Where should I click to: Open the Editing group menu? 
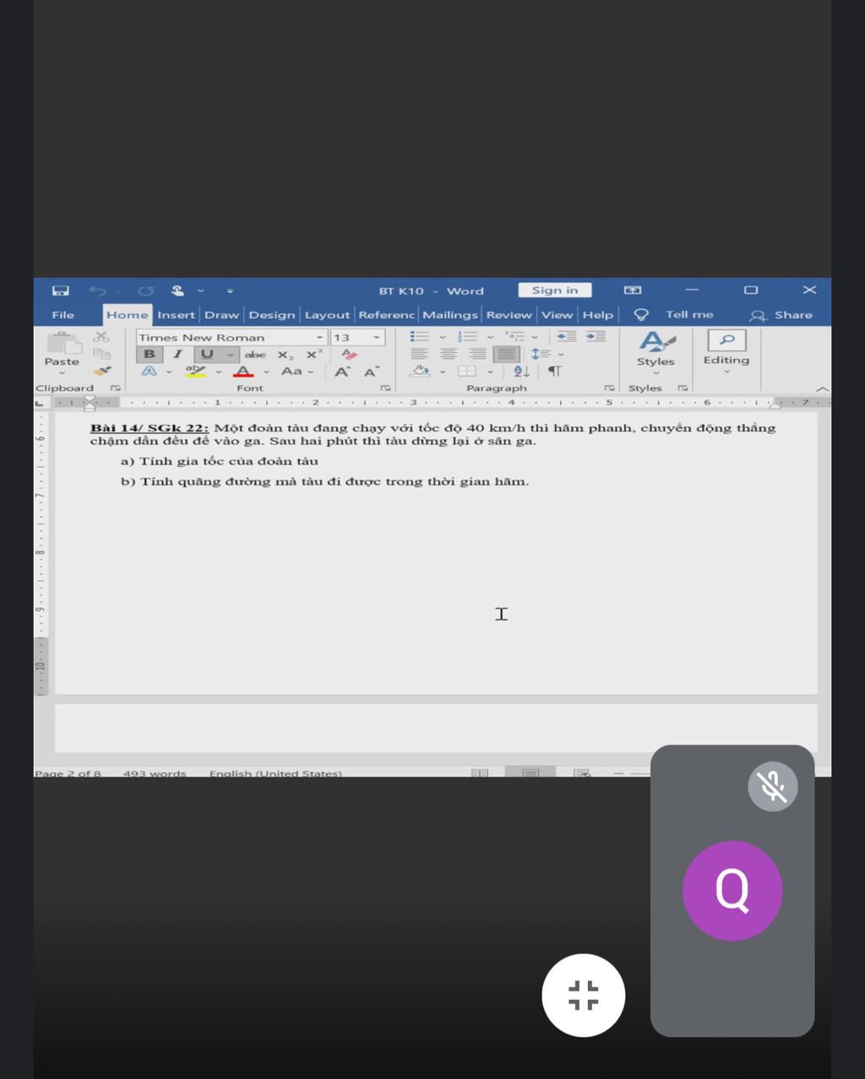point(726,351)
